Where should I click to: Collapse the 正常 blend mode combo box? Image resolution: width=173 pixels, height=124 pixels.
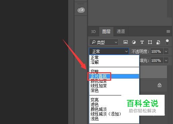109,51
